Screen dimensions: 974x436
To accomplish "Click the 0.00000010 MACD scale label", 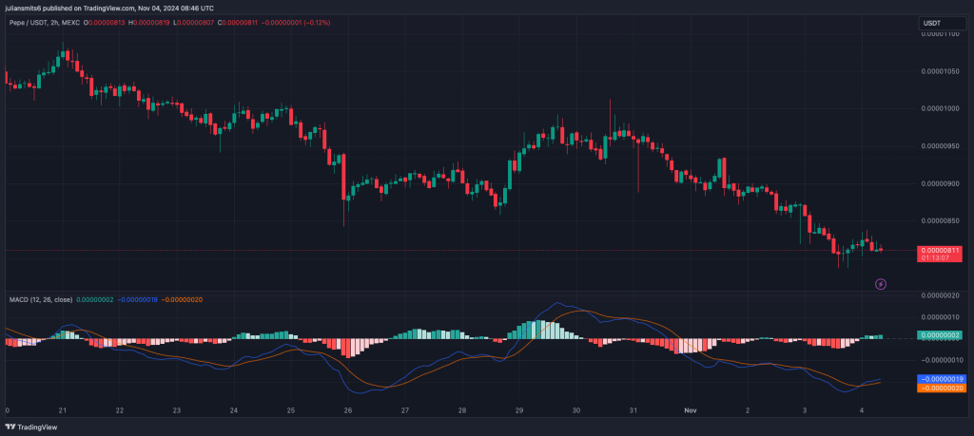I will pyautogui.click(x=942, y=317).
